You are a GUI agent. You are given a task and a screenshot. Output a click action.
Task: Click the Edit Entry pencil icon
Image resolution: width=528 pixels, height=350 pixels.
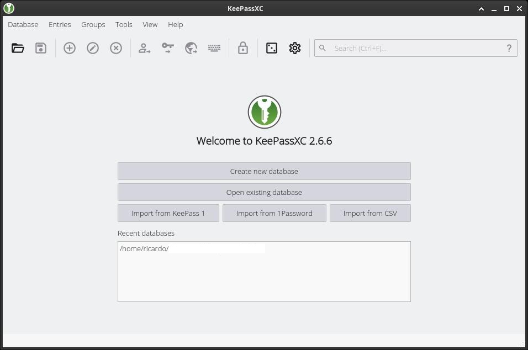point(93,48)
